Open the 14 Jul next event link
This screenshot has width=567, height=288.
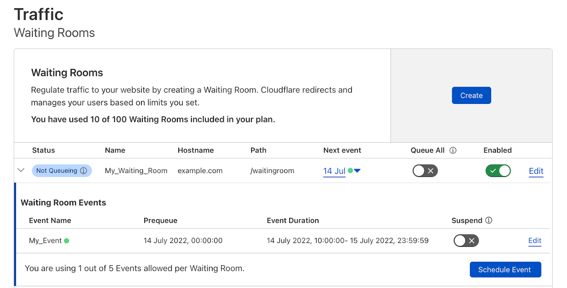click(334, 171)
